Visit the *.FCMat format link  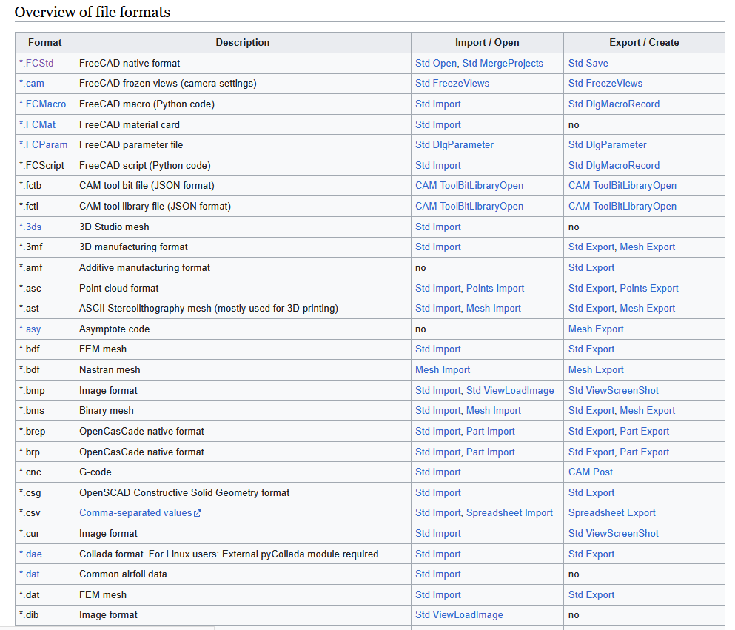click(x=37, y=124)
